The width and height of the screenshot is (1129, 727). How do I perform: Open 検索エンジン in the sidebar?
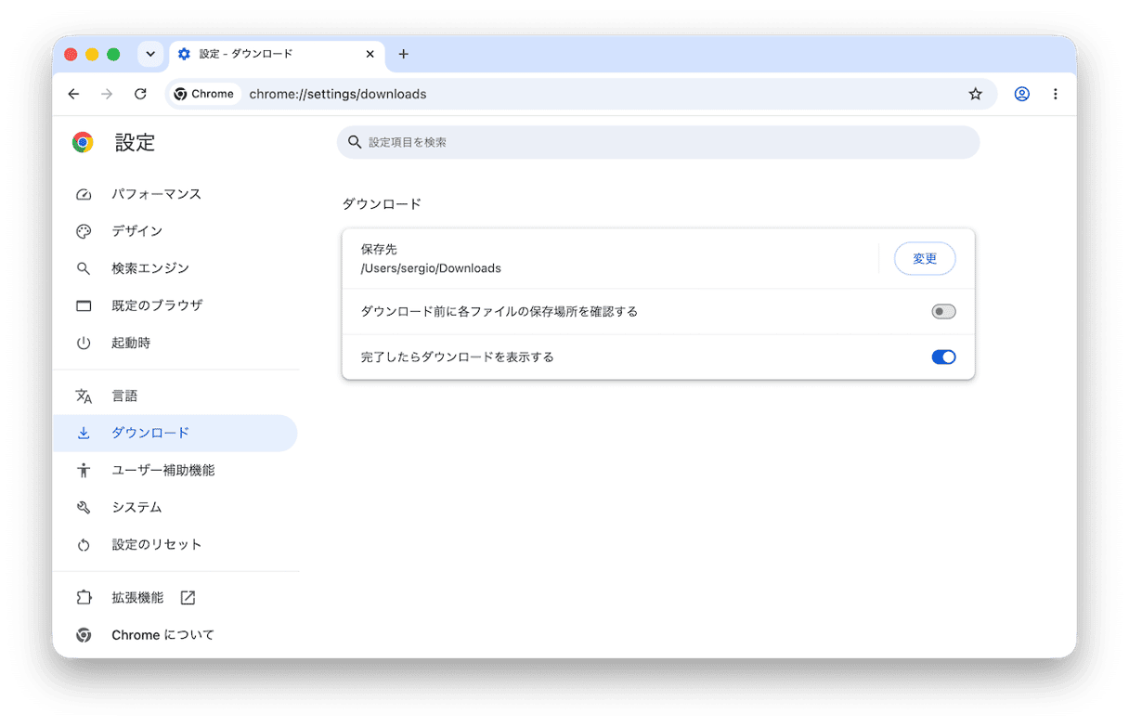175,268
